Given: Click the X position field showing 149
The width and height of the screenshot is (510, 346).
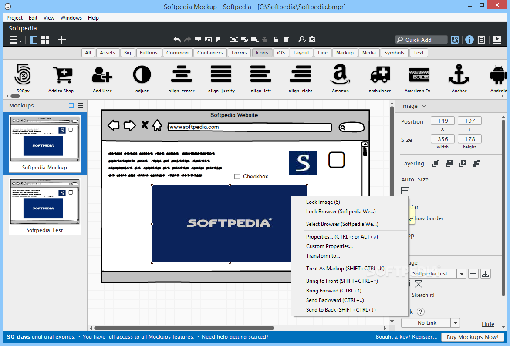Looking at the screenshot, I should tap(442, 121).
